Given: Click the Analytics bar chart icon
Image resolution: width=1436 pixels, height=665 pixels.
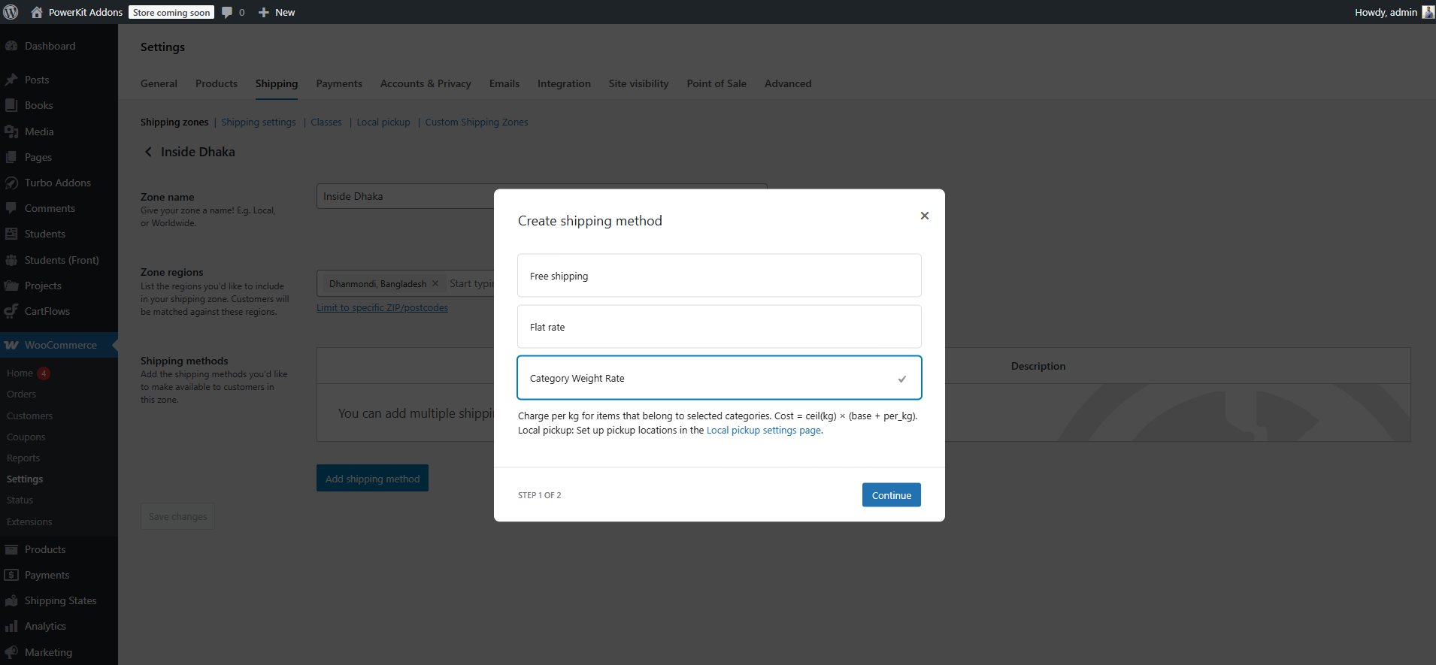Looking at the screenshot, I should click(x=11, y=626).
